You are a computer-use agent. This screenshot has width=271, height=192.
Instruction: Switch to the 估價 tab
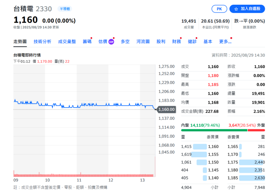coord(103,41)
